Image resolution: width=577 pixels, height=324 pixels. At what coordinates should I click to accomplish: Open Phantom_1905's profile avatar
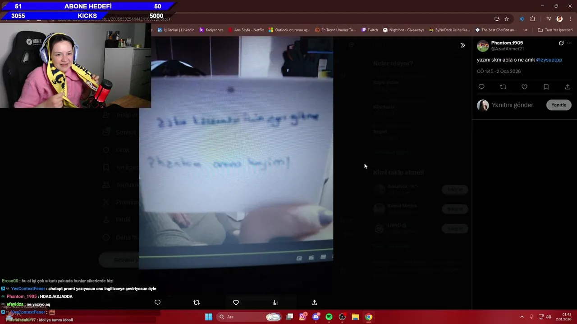point(483,46)
